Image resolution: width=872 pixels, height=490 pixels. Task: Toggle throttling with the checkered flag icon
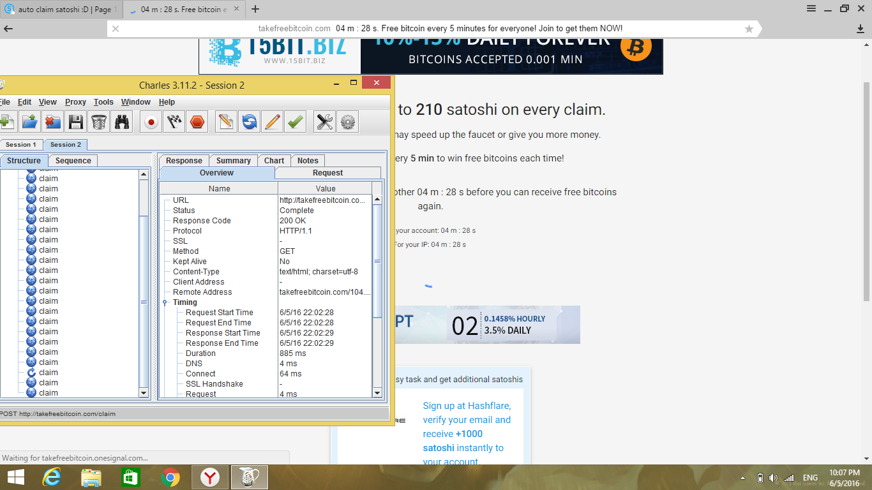click(174, 122)
